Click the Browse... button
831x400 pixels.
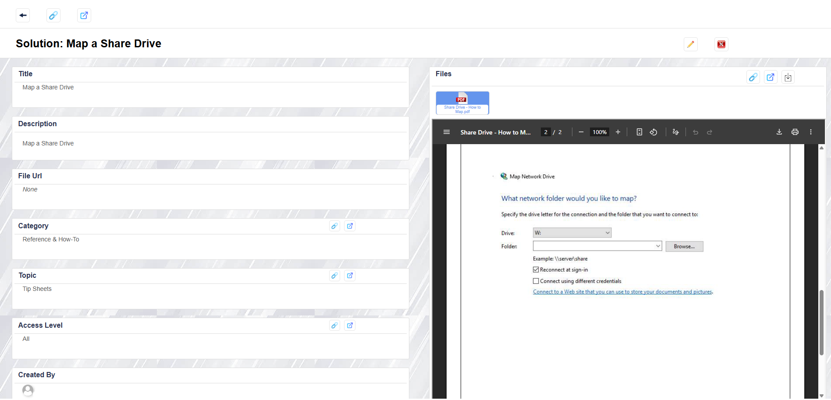(x=684, y=247)
